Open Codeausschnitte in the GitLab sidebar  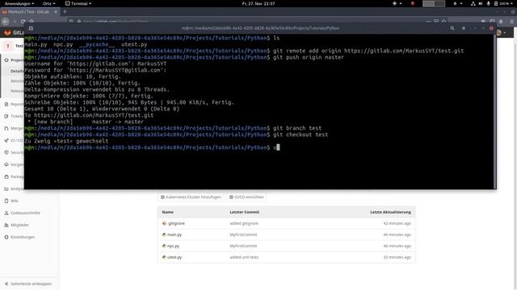click(x=25, y=213)
